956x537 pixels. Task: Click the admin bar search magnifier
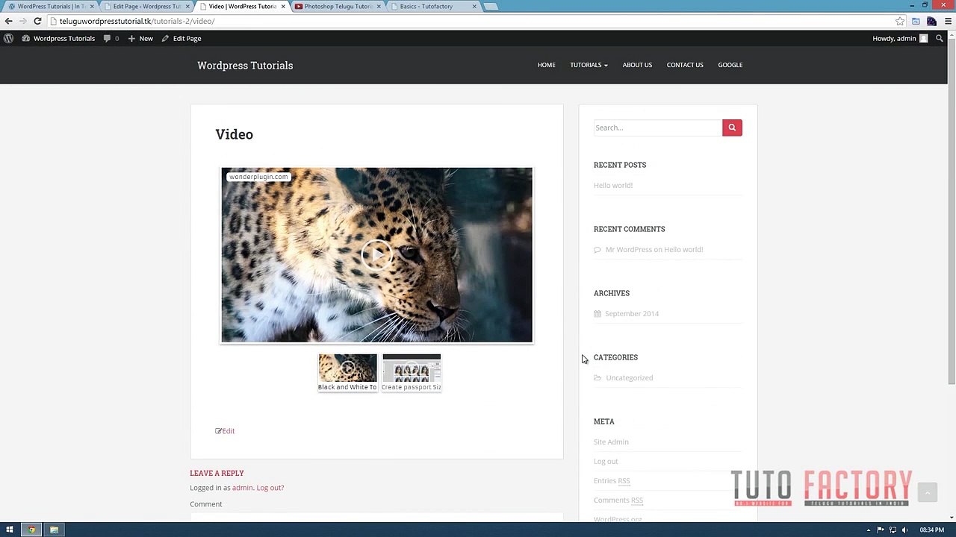[940, 38]
